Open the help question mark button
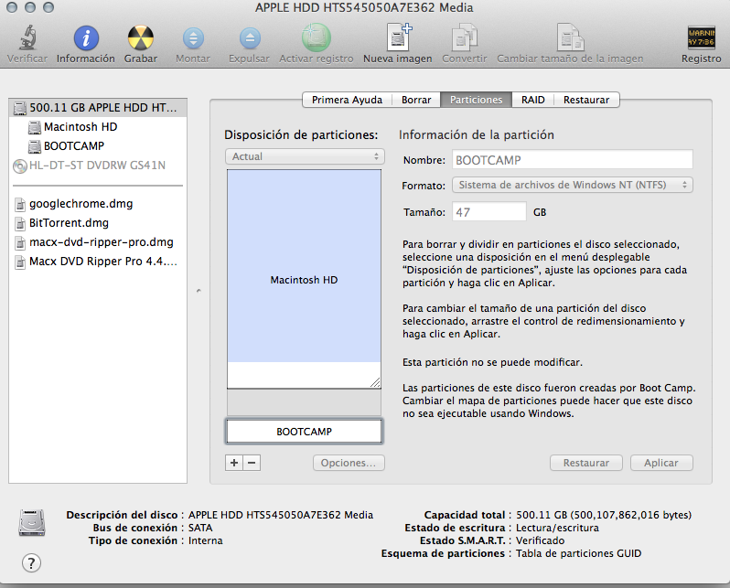The image size is (730, 588). point(31,563)
